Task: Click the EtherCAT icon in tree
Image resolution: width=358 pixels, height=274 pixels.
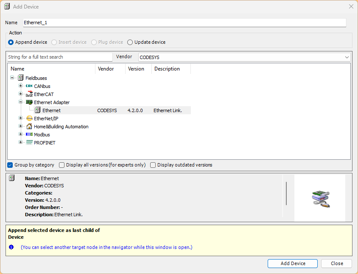Action: [29, 94]
